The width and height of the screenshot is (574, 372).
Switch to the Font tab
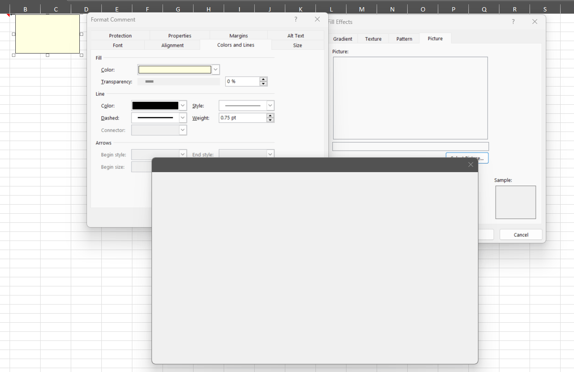coord(118,45)
